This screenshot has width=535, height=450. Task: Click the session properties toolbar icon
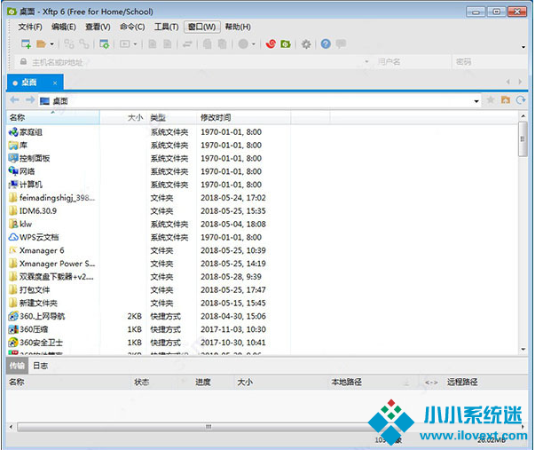(104, 44)
